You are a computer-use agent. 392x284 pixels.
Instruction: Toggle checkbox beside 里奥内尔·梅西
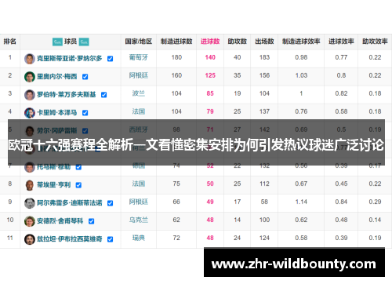click(85, 77)
